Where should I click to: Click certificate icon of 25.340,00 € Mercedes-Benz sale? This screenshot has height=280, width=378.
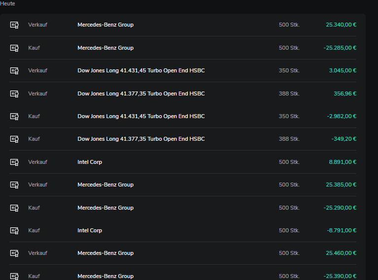click(14, 25)
